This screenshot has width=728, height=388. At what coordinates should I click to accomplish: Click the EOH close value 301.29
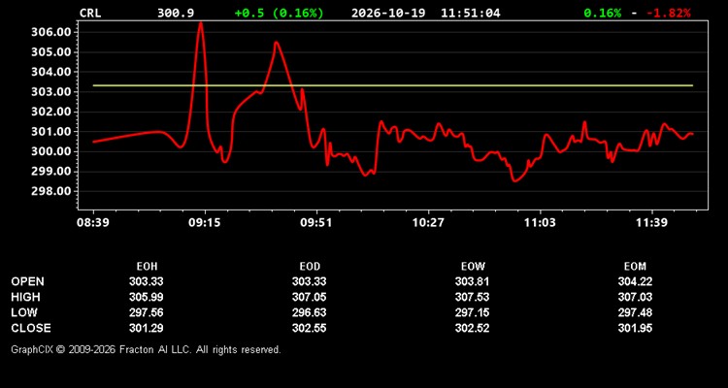pos(147,328)
